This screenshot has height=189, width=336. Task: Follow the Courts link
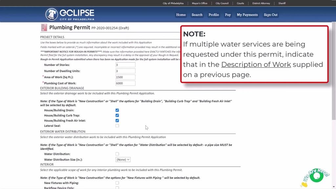[241, 3]
